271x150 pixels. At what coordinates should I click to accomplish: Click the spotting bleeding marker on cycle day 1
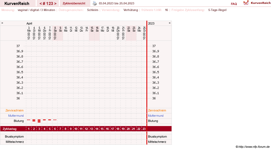[29, 120]
